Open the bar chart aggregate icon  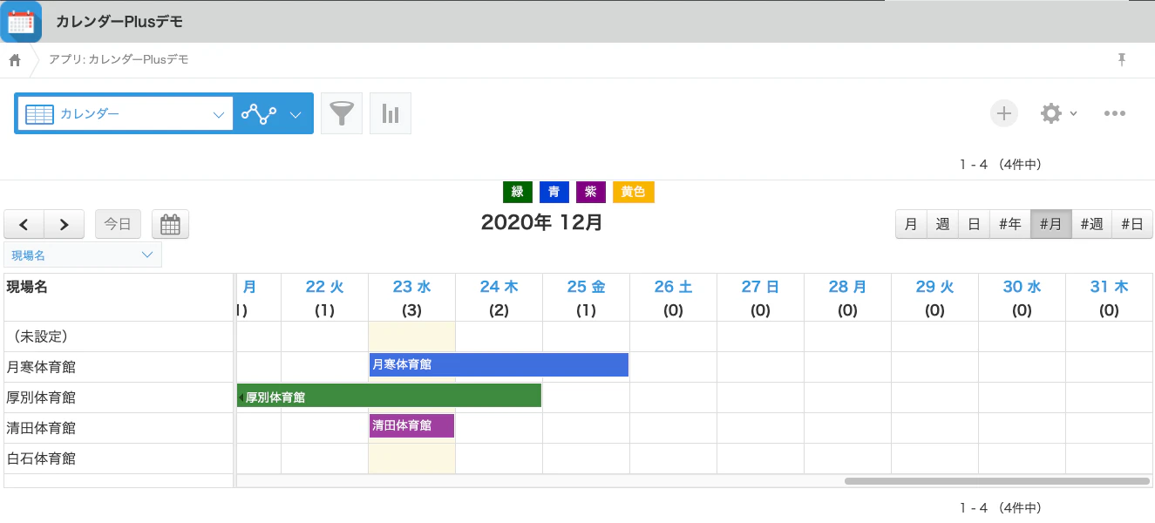pos(391,113)
